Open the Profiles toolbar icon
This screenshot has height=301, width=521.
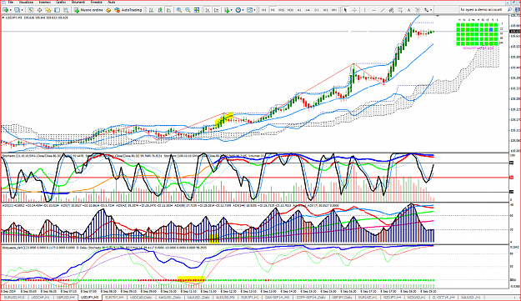17,10
